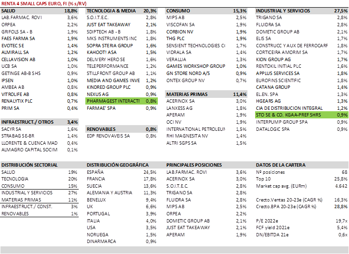Click INFRAESTRUCT./ OTROS header
The height and width of the screenshot is (254, 349).
click(x=40, y=122)
